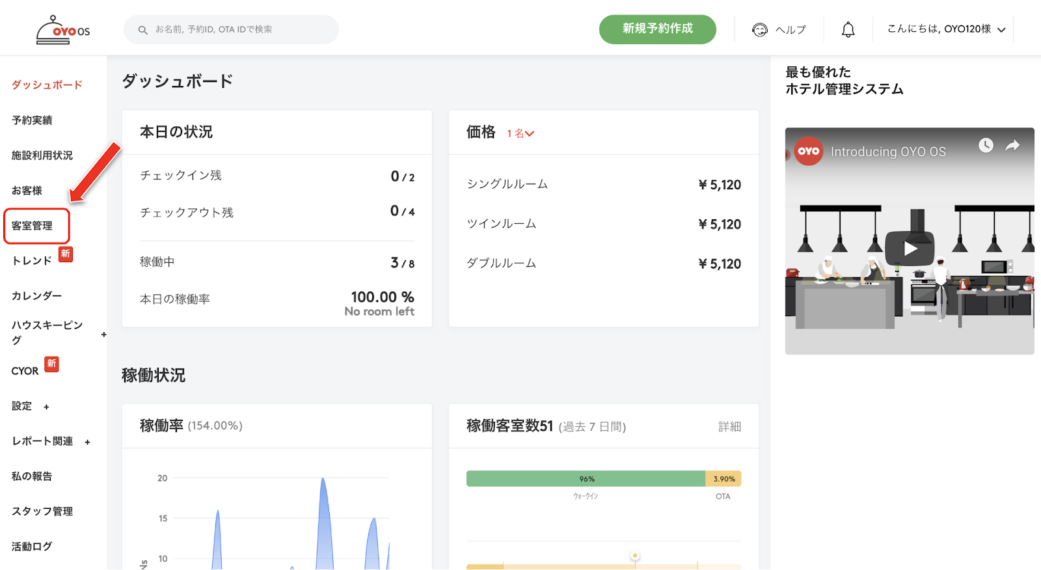Click the ダブルルーム price row
The height and width of the screenshot is (570, 1041).
604,264
